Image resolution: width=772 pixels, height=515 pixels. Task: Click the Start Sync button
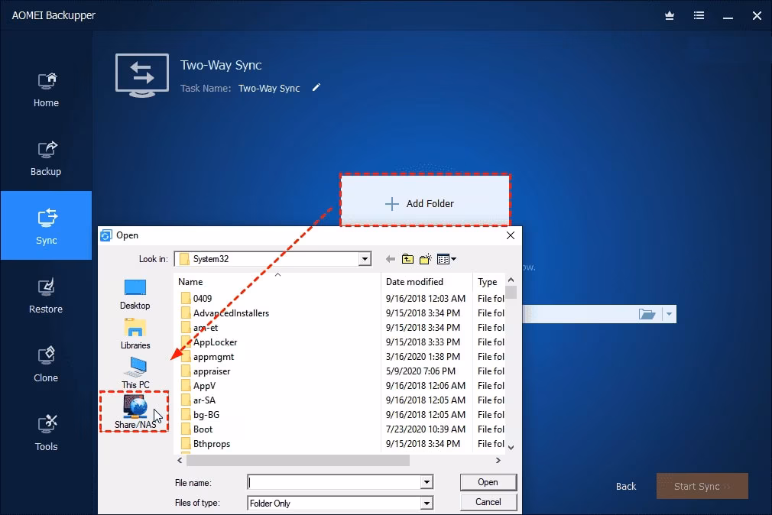702,487
